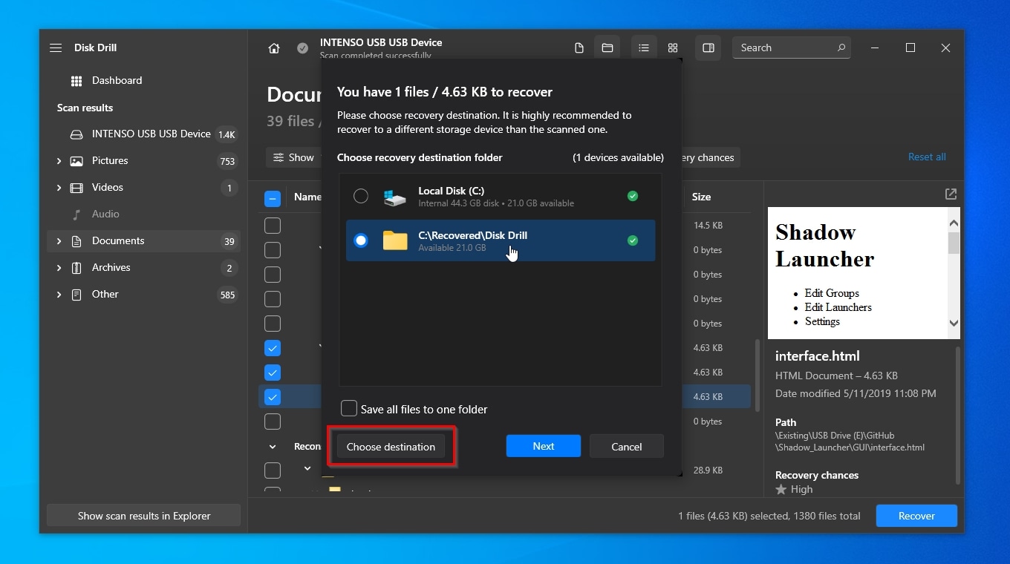Switch to folder view icon in toolbar

click(x=607, y=47)
